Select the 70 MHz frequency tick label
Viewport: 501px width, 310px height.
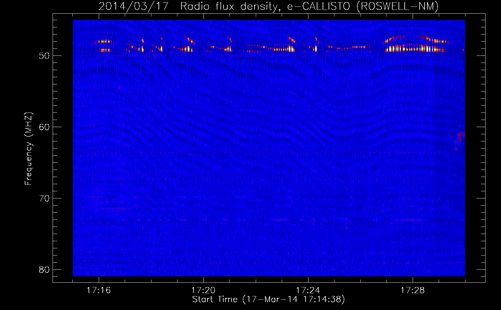[44, 198]
